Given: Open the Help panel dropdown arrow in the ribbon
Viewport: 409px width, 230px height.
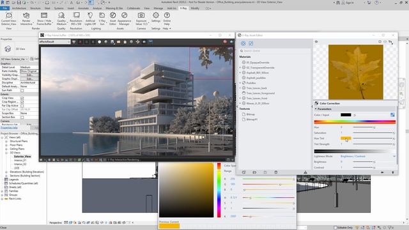Looking at the screenshot, I should [170, 29].
